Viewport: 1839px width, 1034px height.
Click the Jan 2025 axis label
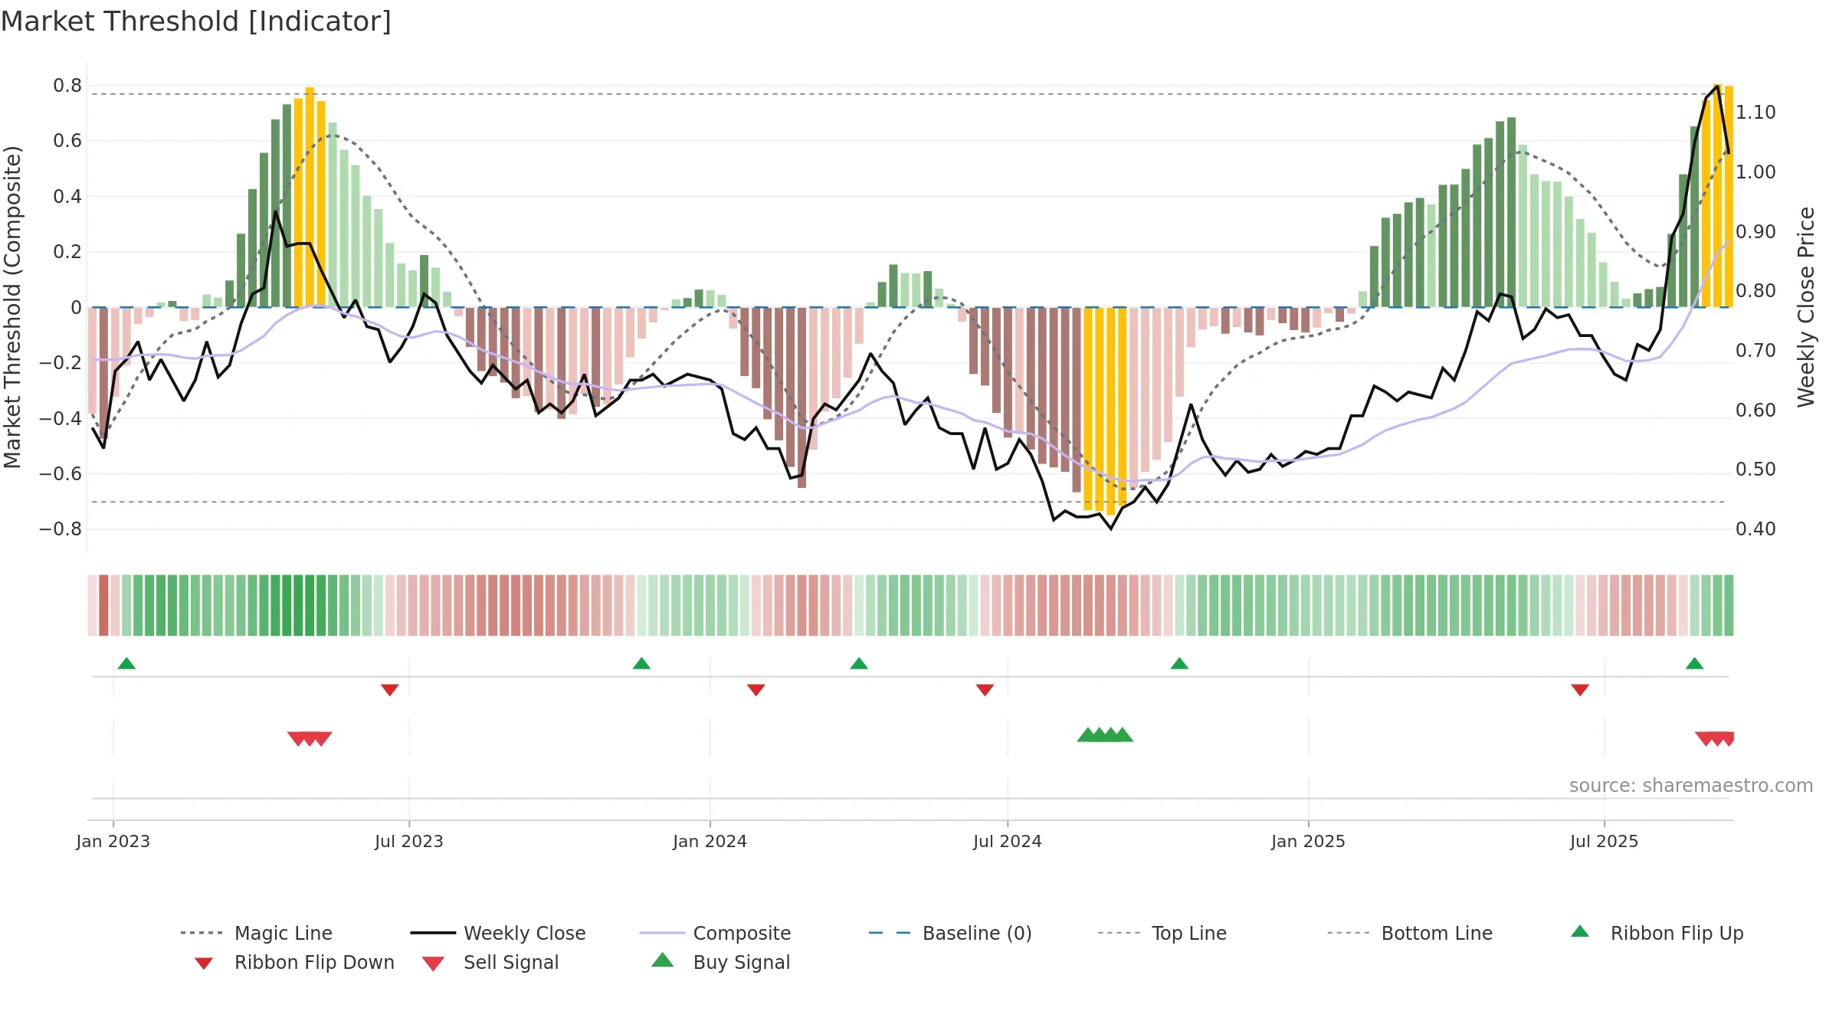tap(1308, 841)
